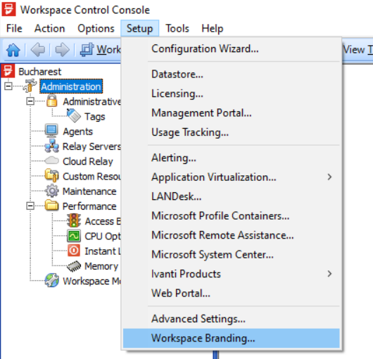The width and height of the screenshot is (373, 359).
Task: Open Advanced Settings menu entry
Action: (232, 319)
